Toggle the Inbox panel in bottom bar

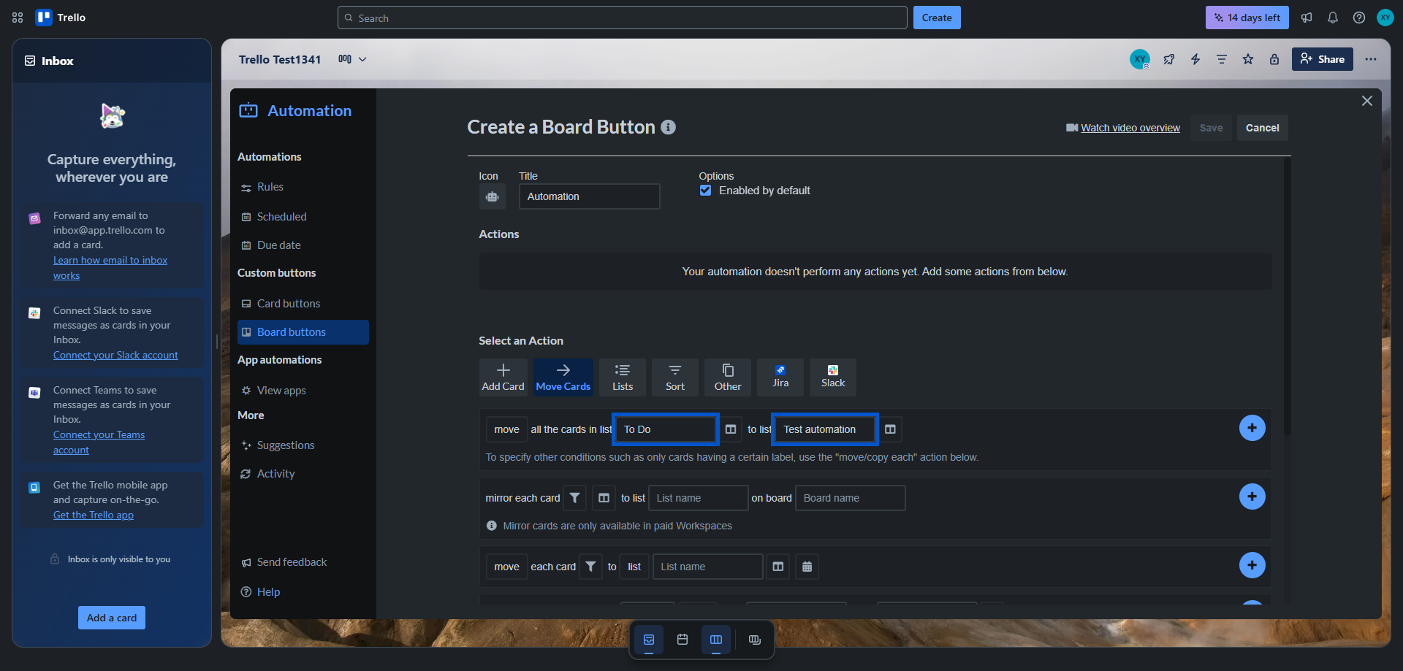coord(649,640)
